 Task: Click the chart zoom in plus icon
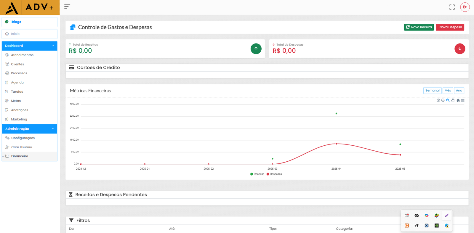coord(438,100)
